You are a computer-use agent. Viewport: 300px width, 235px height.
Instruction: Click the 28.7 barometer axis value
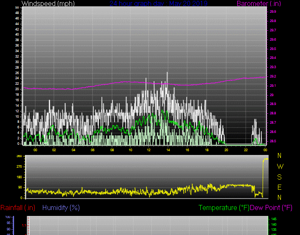273,122
